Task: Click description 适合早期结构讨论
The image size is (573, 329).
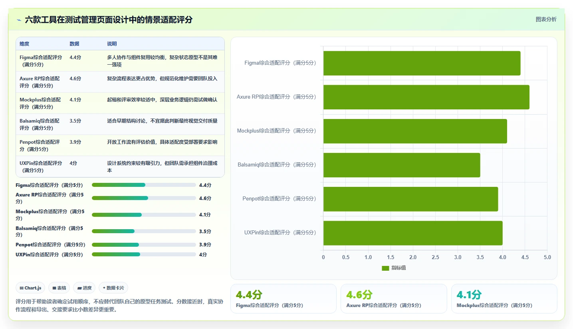Action: [x=162, y=121]
